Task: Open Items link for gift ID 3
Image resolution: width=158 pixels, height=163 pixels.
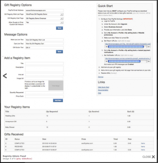Action: point(143,143)
